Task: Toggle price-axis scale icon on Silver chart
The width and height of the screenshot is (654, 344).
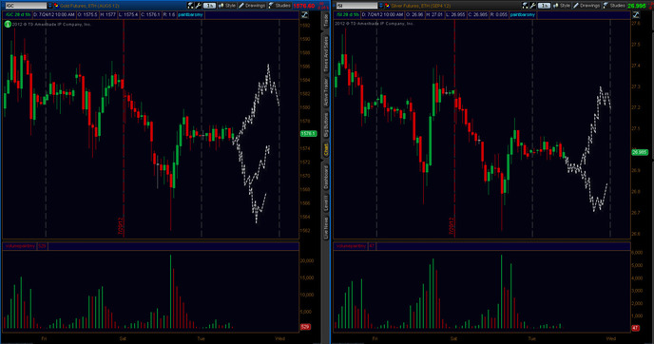Action: (636, 15)
